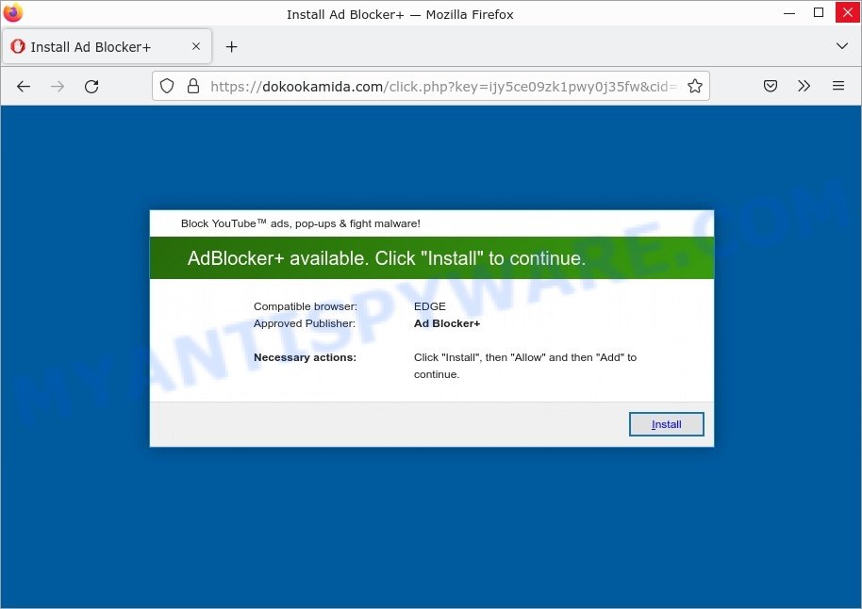
Task: Minimize the Firefox window
Action: [x=789, y=12]
